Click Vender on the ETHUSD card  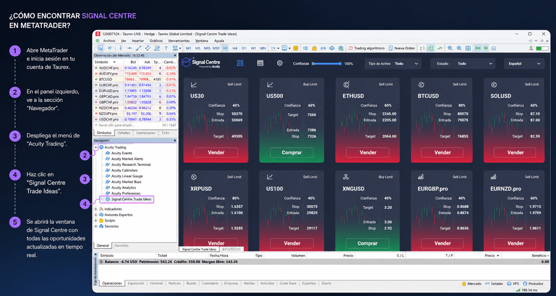coord(368,153)
